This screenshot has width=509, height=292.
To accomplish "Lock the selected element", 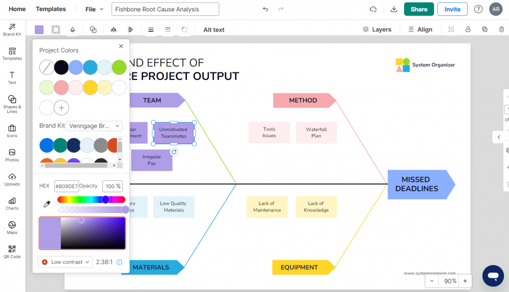I will click(468, 29).
